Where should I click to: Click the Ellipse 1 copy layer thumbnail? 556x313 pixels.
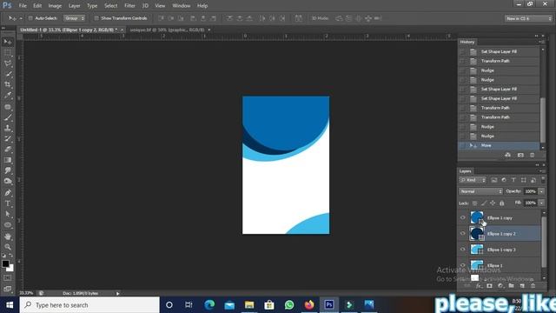pos(477,217)
